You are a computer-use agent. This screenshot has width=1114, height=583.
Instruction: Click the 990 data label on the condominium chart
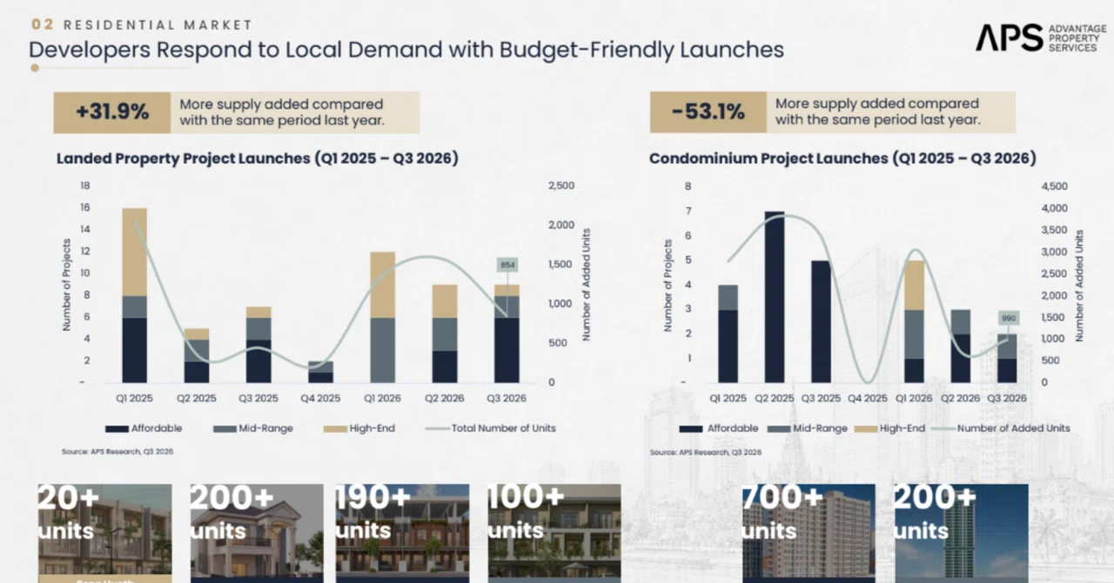pyautogui.click(x=1008, y=318)
